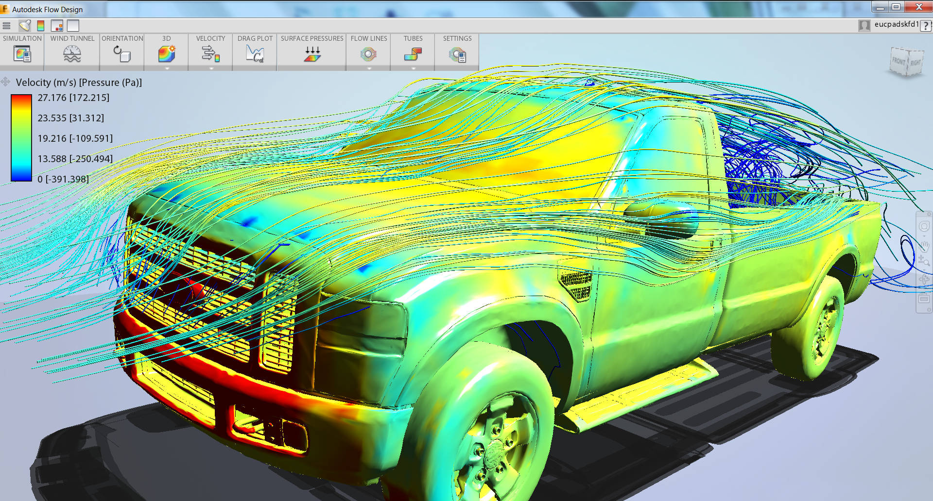Toggle the blank background view button
Viewport: 933px width, 501px height.
73,26
